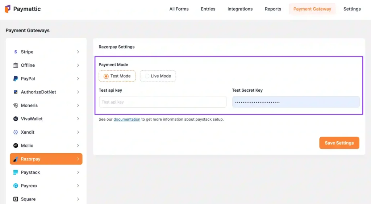Select Test Mode radio button
The image size is (371, 204).
tap(106, 76)
